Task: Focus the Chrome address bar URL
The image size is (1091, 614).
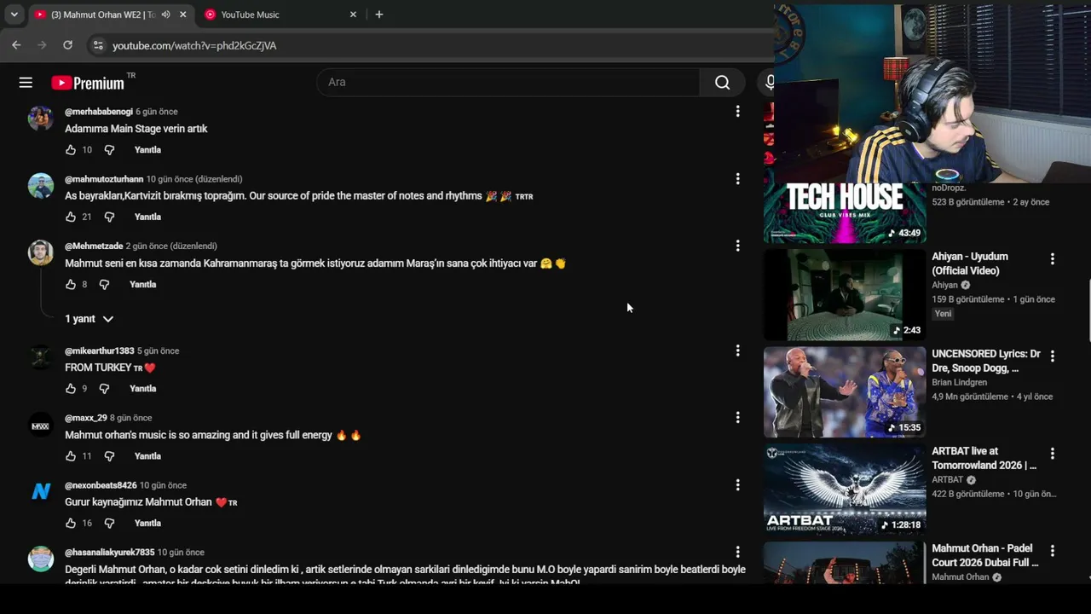Action: 194,46
